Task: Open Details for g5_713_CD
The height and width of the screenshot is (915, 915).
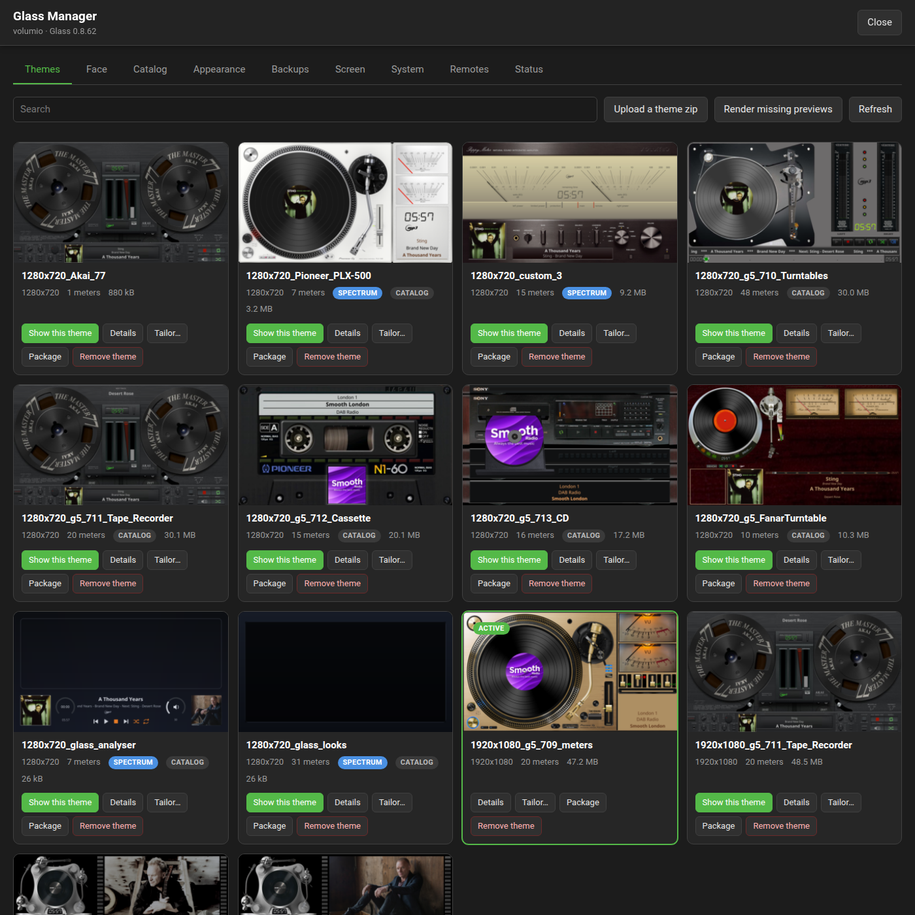Action: pos(572,560)
